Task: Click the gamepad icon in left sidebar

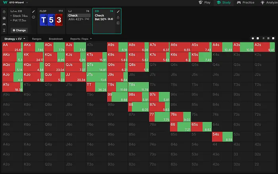Action: 4,24
